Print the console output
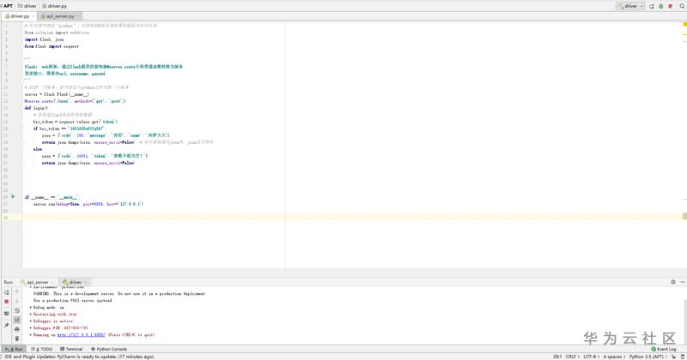 tap(17, 329)
